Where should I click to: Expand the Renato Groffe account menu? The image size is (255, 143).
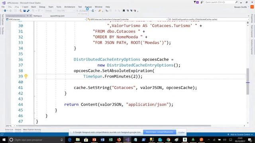pyautogui.click(x=249, y=7)
